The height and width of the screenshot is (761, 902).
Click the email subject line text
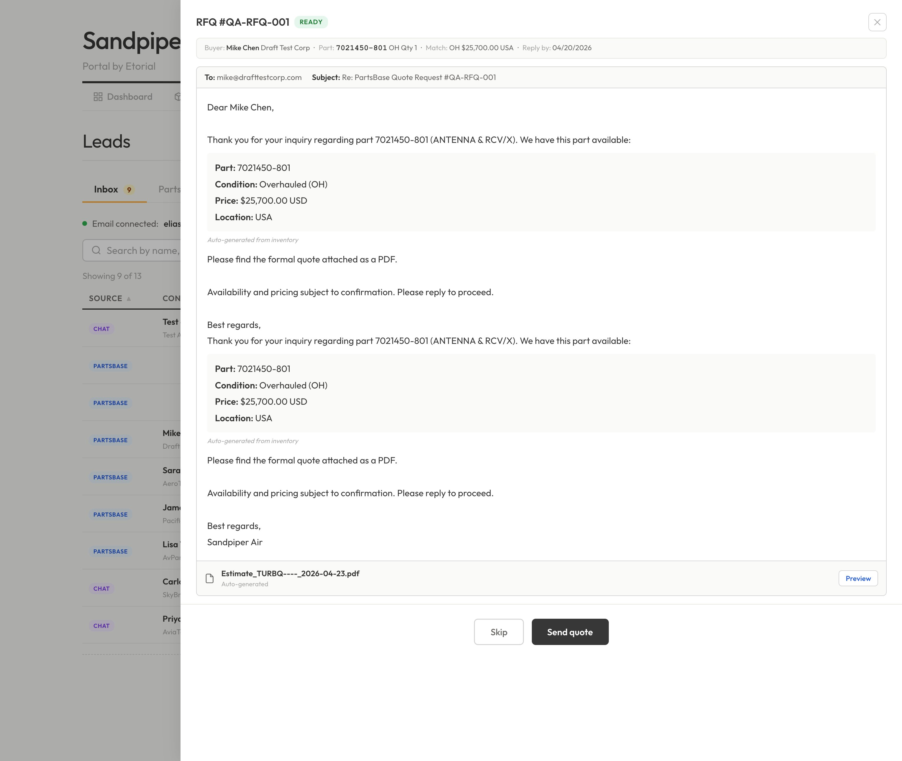pos(419,77)
